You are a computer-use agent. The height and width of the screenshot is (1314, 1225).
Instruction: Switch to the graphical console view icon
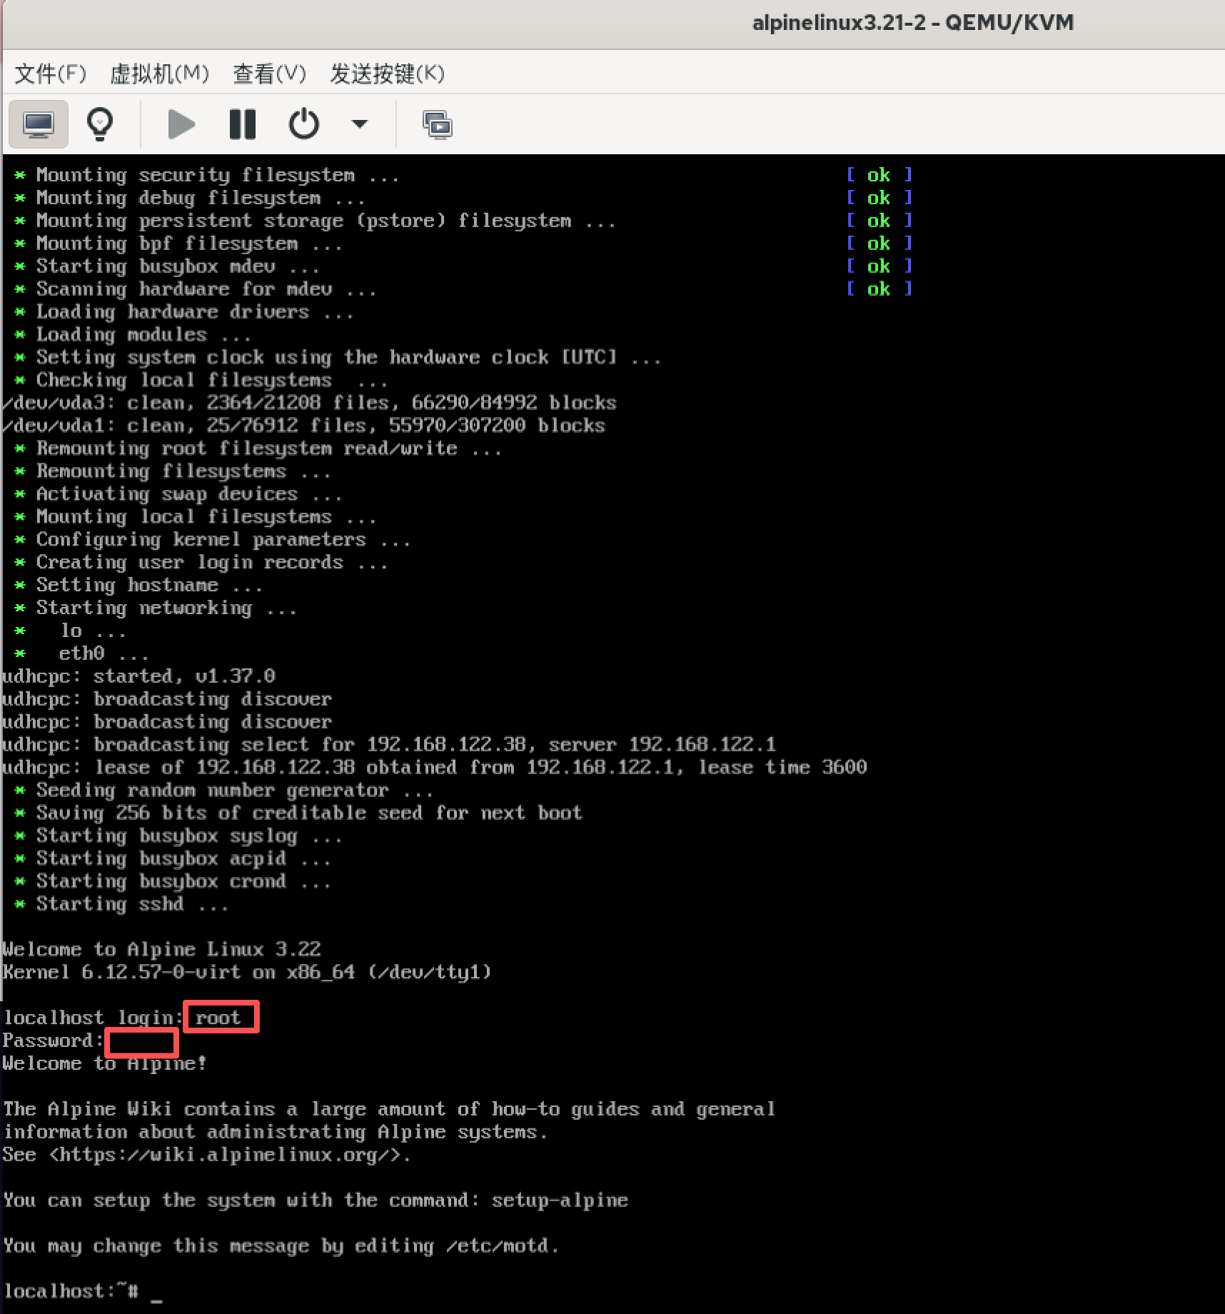coord(39,124)
